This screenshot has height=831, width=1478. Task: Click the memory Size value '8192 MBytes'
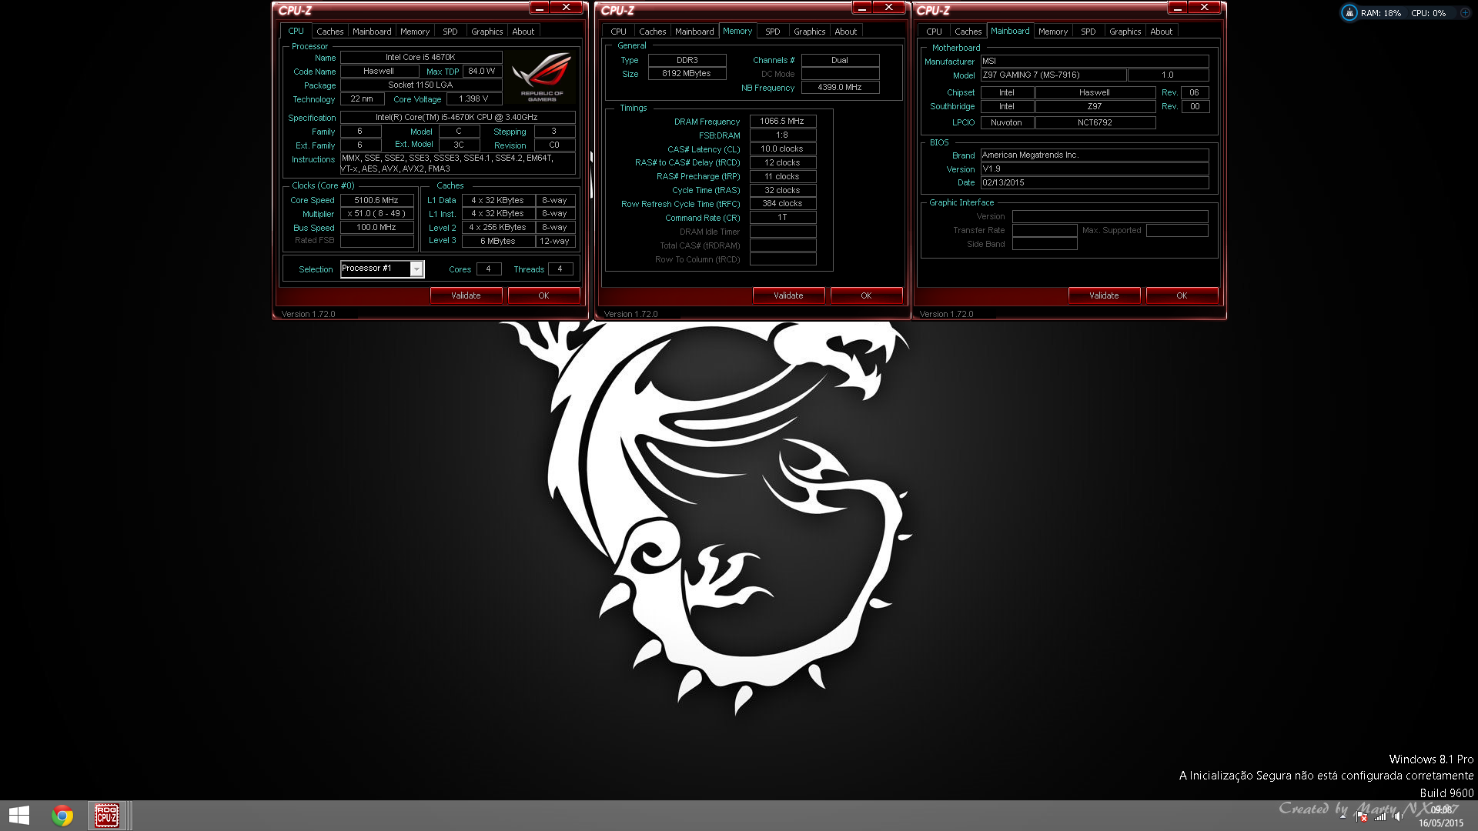pos(687,74)
